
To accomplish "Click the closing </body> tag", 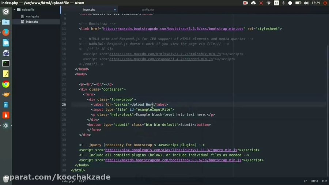I will 82,165.
